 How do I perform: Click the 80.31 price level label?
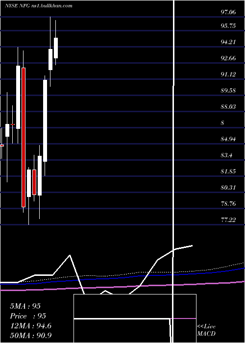tap(228, 188)
